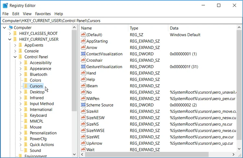Open the Favorites menu
This screenshot has width=243, height=158.
(43, 14)
